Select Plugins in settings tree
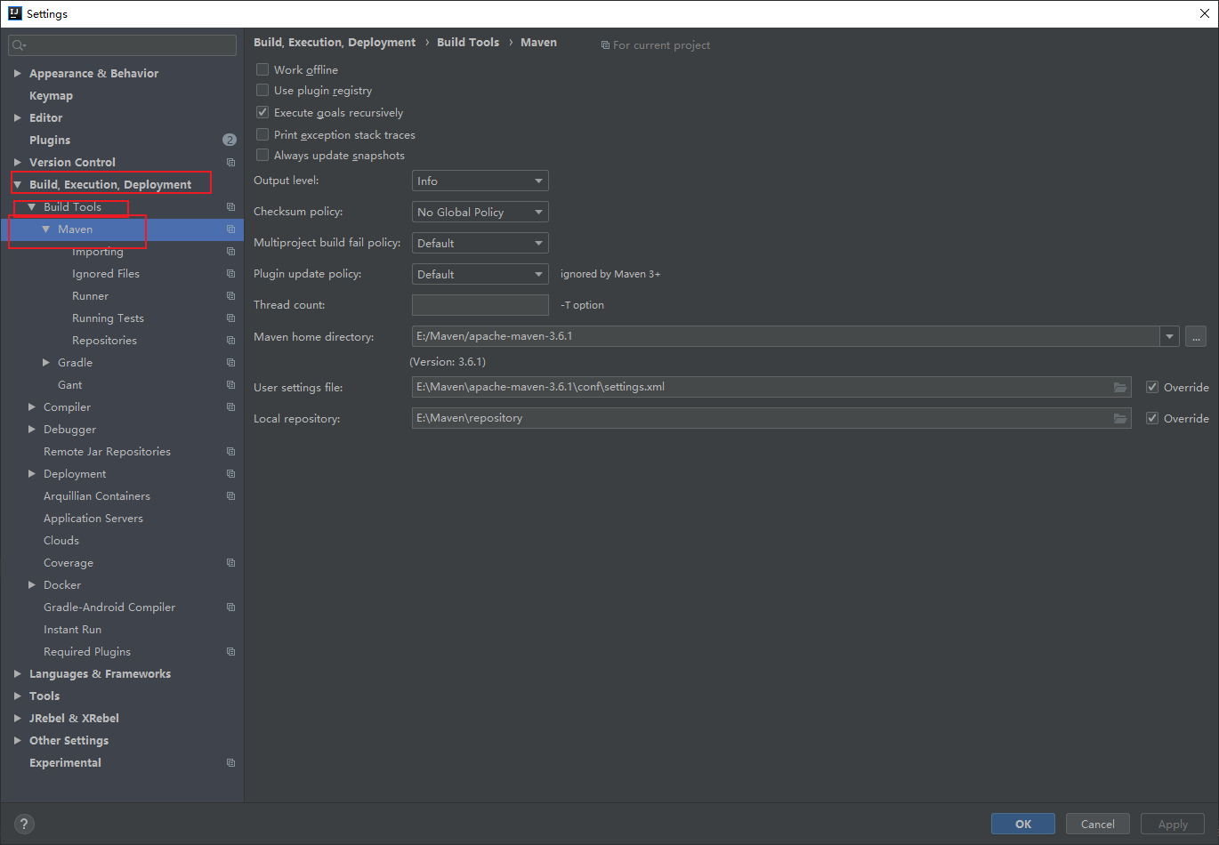 (x=50, y=141)
